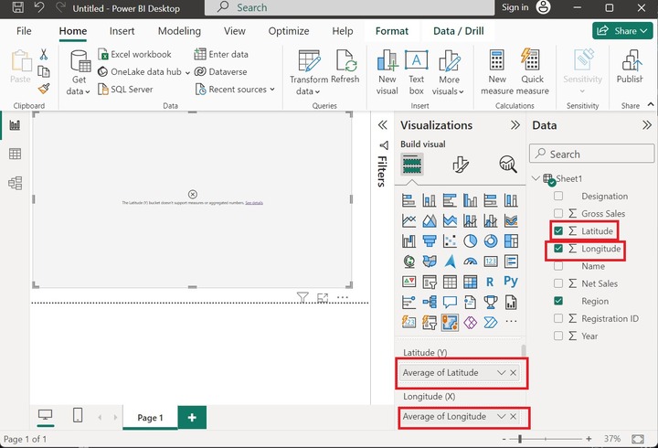Click the Publish button
The height and width of the screenshot is (448, 658).
[x=630, y=67]
